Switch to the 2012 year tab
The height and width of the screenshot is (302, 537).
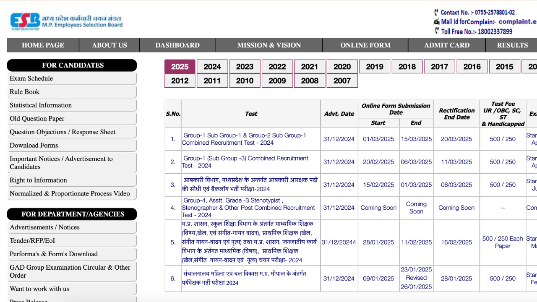[x=180, y=81]
